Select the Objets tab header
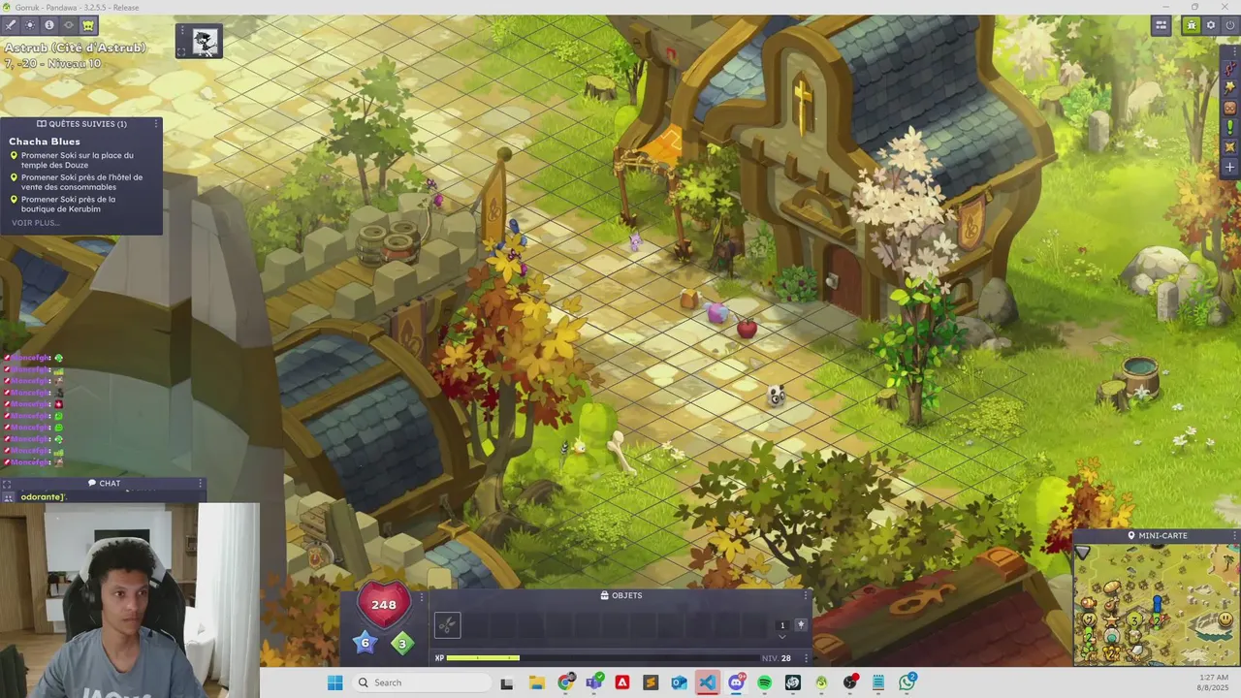This screenshot has height=698, width=1241. point(621,595)
